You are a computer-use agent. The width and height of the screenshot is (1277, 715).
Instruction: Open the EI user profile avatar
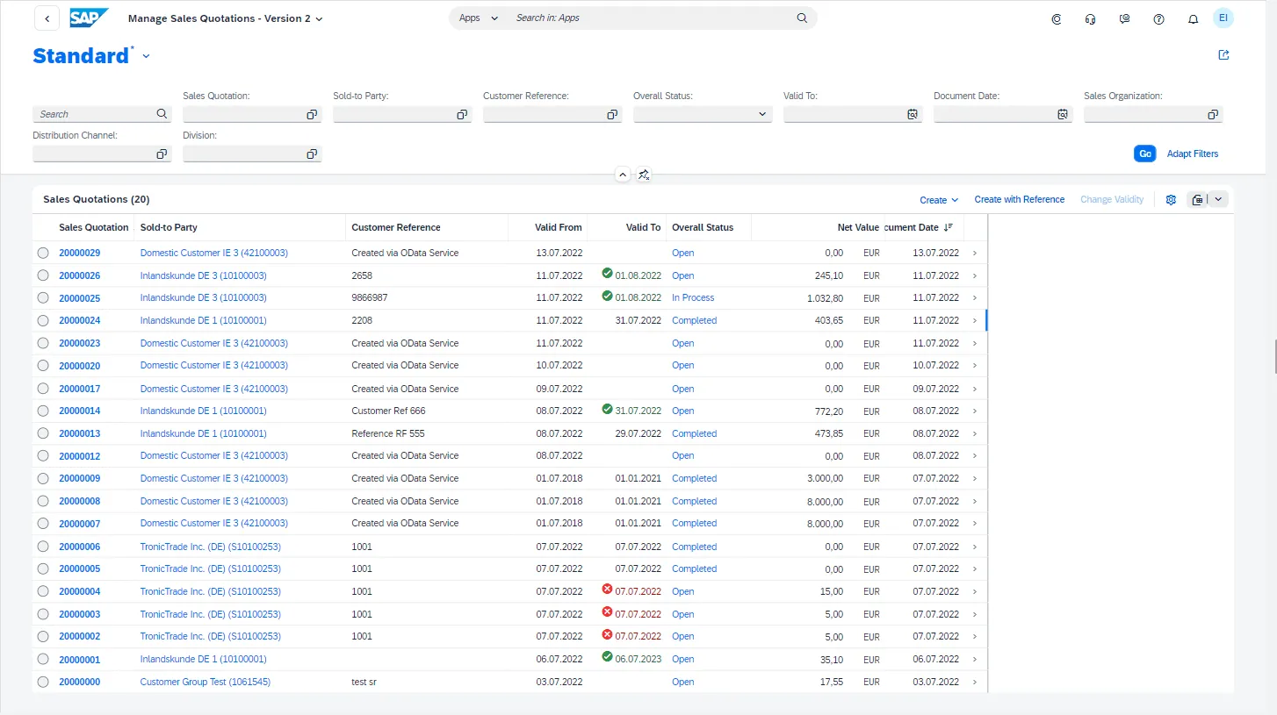1223,18
